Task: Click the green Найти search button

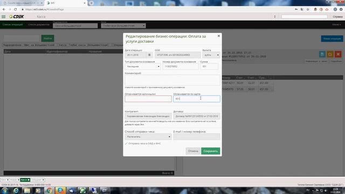Action: (47, 38)
